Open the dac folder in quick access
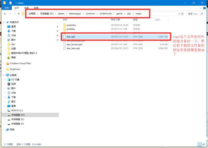 [13, 44]
